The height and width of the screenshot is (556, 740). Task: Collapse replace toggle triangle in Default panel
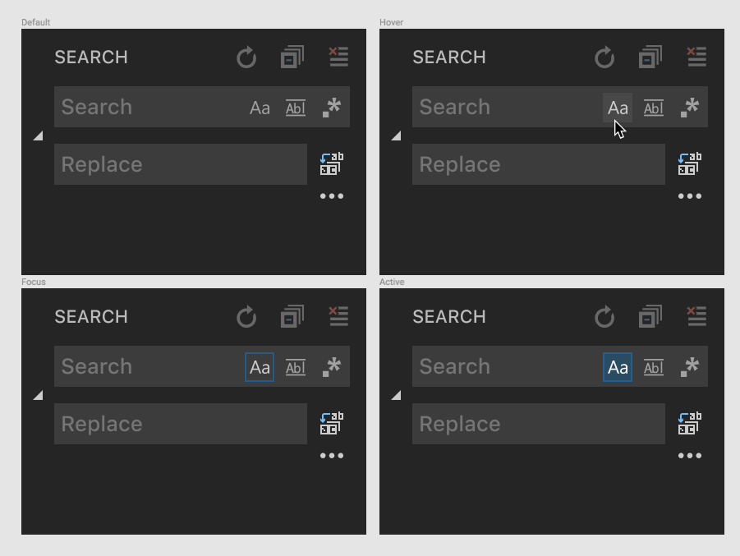point(39,136)
